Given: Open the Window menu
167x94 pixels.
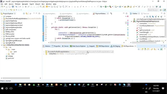Looking at the screenshot, I should pyautogui.click(x=49, y=4).
